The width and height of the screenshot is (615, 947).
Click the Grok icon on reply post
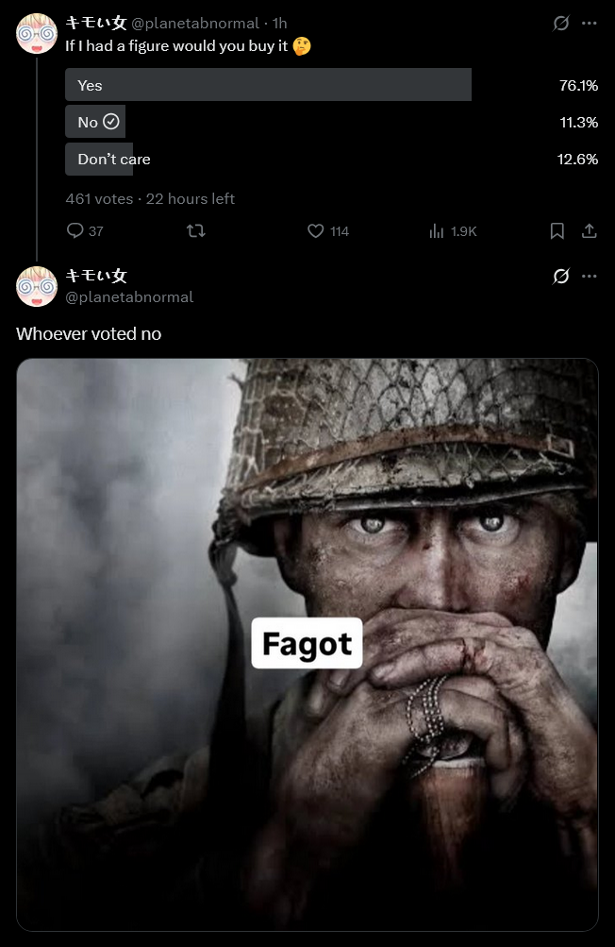(560, 276)
